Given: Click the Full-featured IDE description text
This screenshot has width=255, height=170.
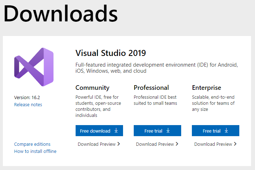Looking at the screenshot, I should (157, 68).
